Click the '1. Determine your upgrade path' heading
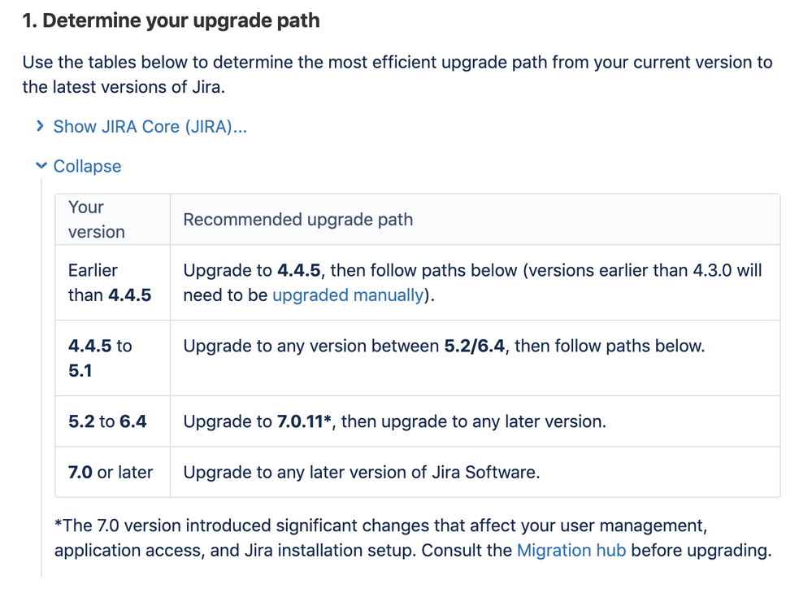Image resolution: width=812 pixels, height=602 pixels. [171, 20]
